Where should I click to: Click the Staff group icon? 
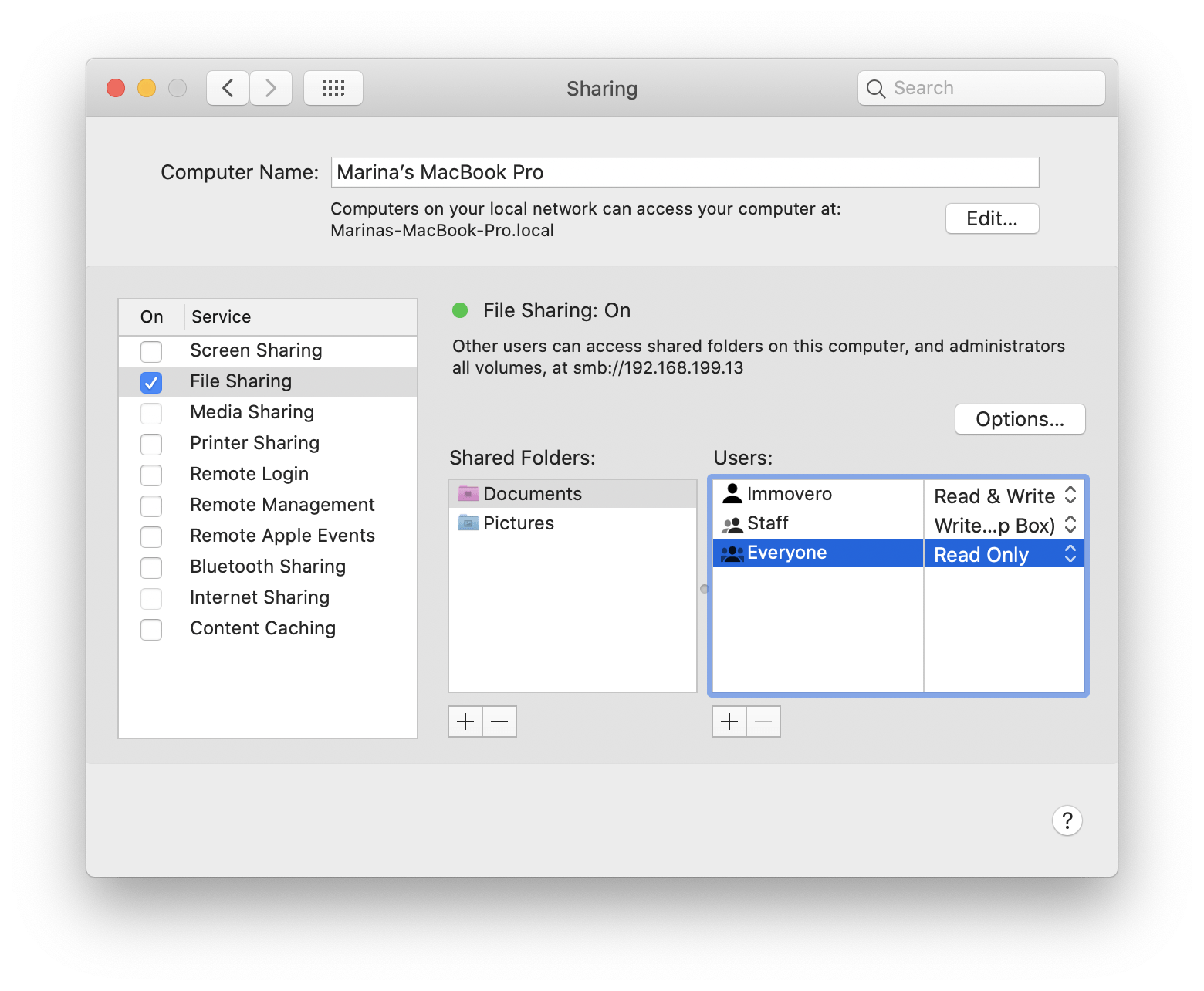[x=730, y=523]
